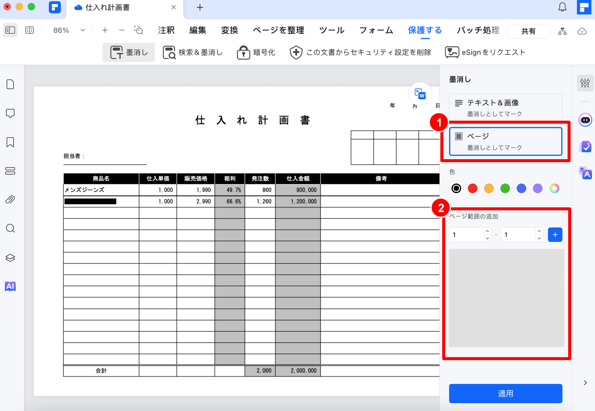595x411 pixels.
Task: Open the AI assistant robot icon
Action: click(585, 120)
